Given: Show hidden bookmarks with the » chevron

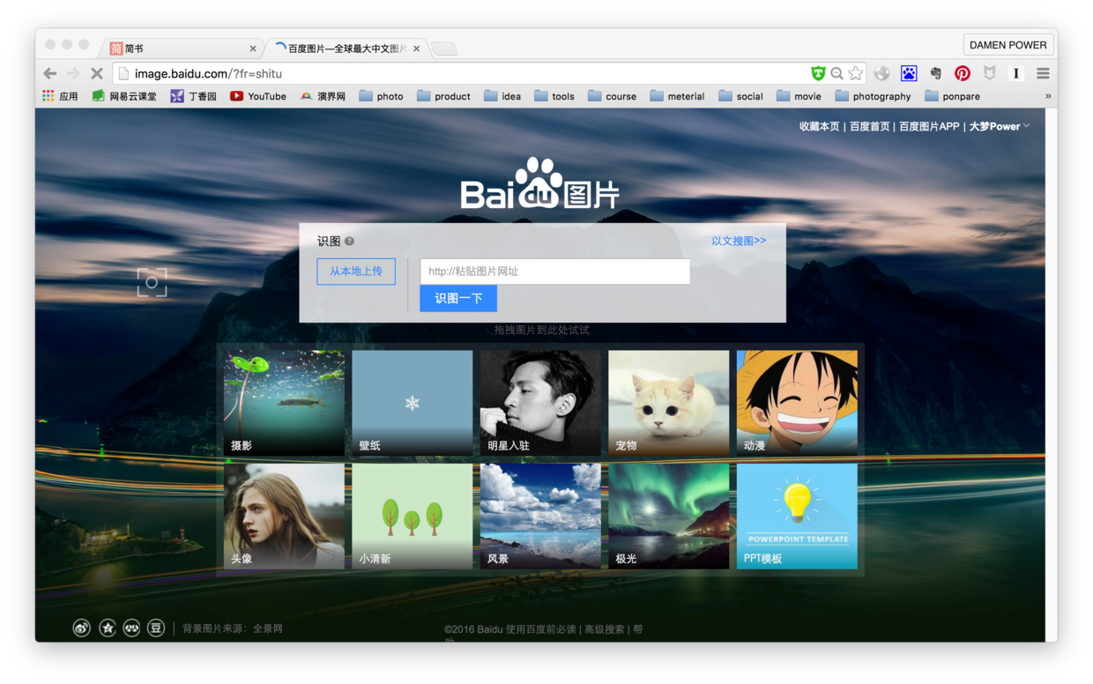Looking at the screenshot, I should click(x=1048, y=96).
